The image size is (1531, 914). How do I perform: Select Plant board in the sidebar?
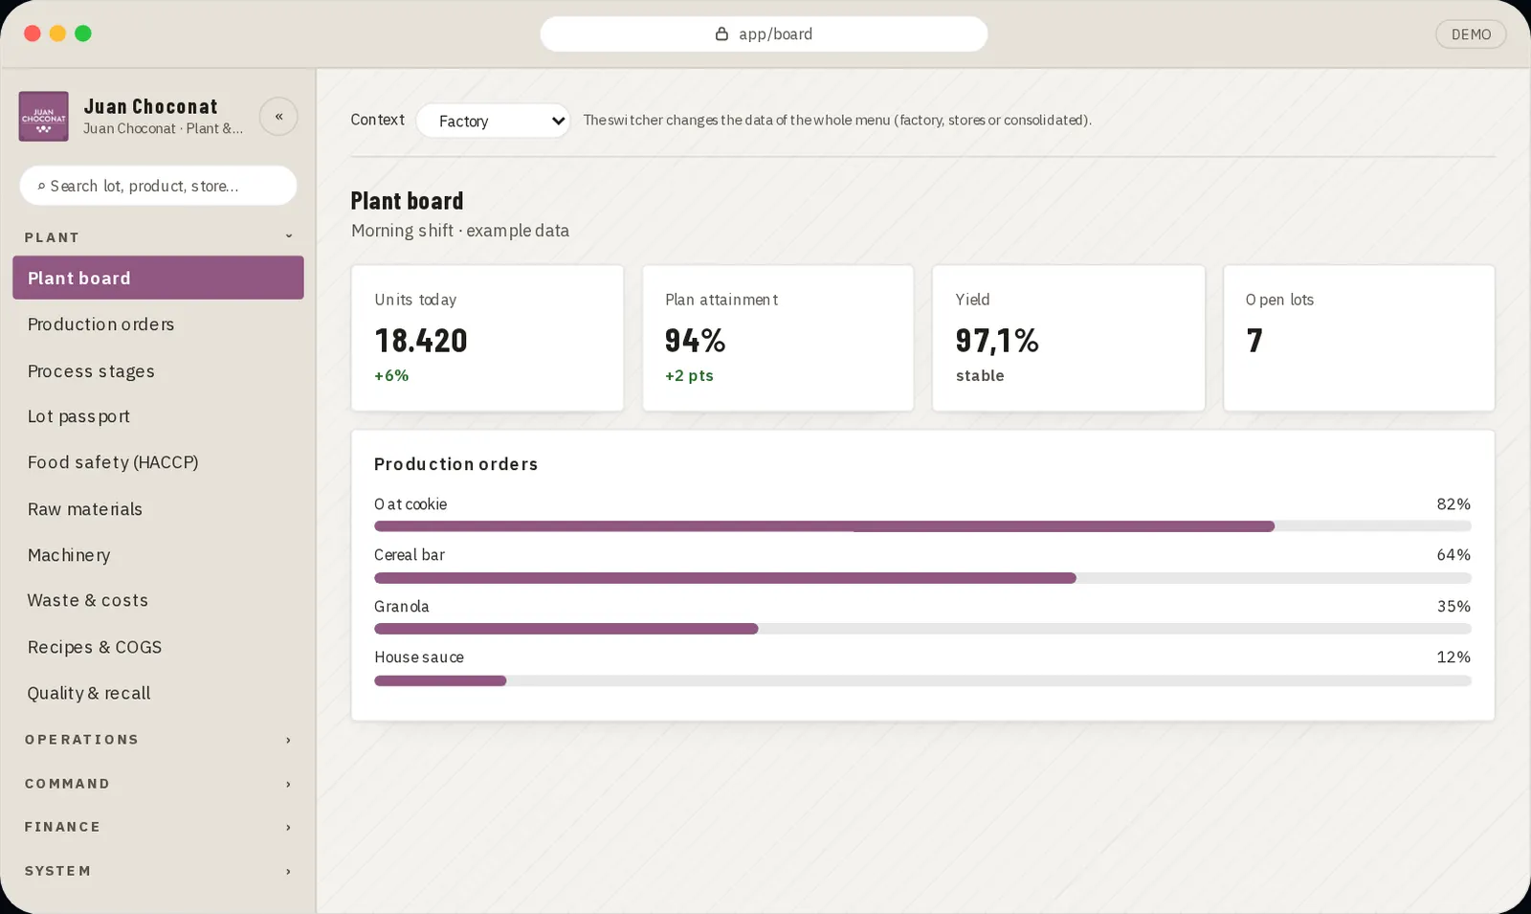(x=158, y=278)
